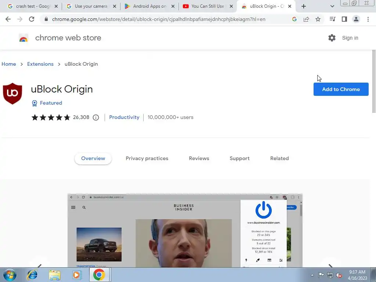Click the padlock site info icon
Screen dimensions: 376x282
click(x=46, y=19)
